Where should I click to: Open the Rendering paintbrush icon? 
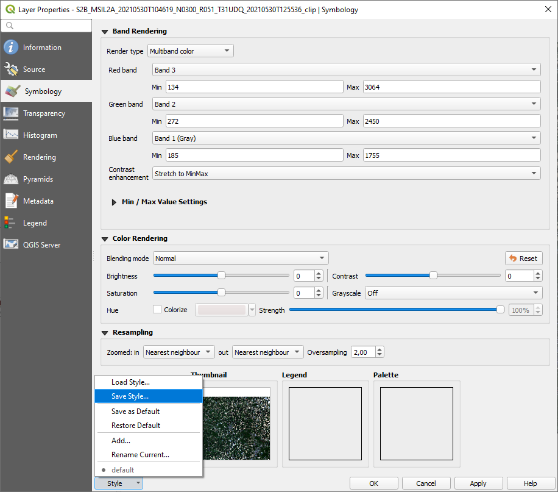[11, 157]
